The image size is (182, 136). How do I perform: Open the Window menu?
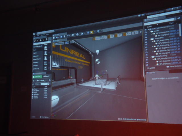(43, 35)
